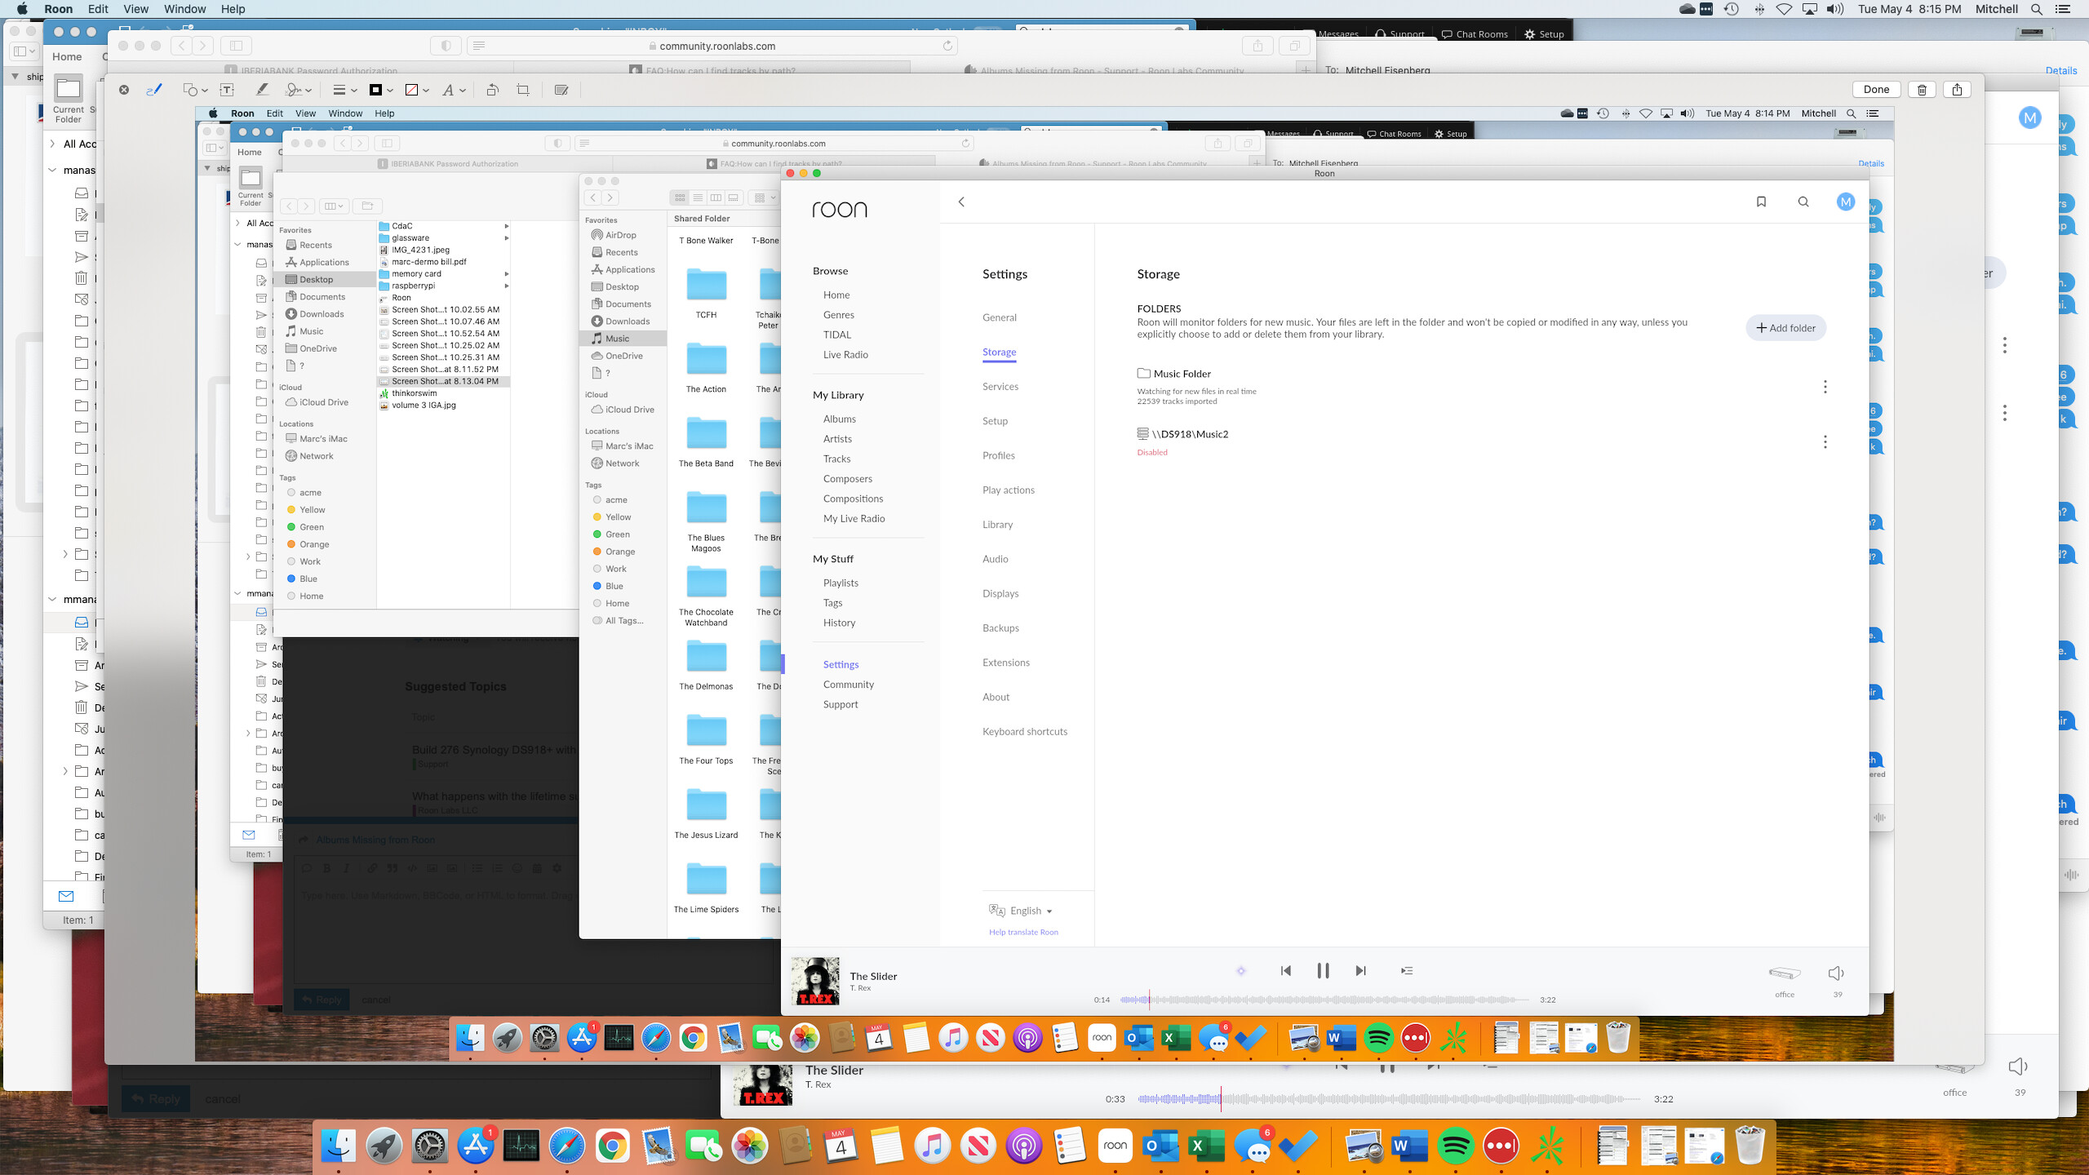
Task: Open the fill color swatch in markup toolbar
Action: 417,90
